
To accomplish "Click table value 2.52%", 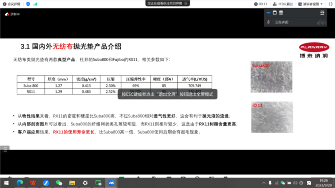I will coord(110,91).
